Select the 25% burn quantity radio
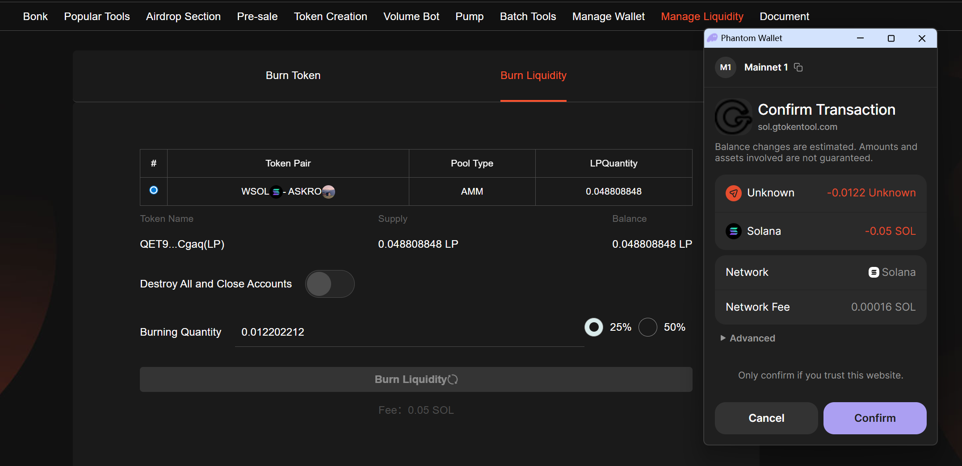 594,327
